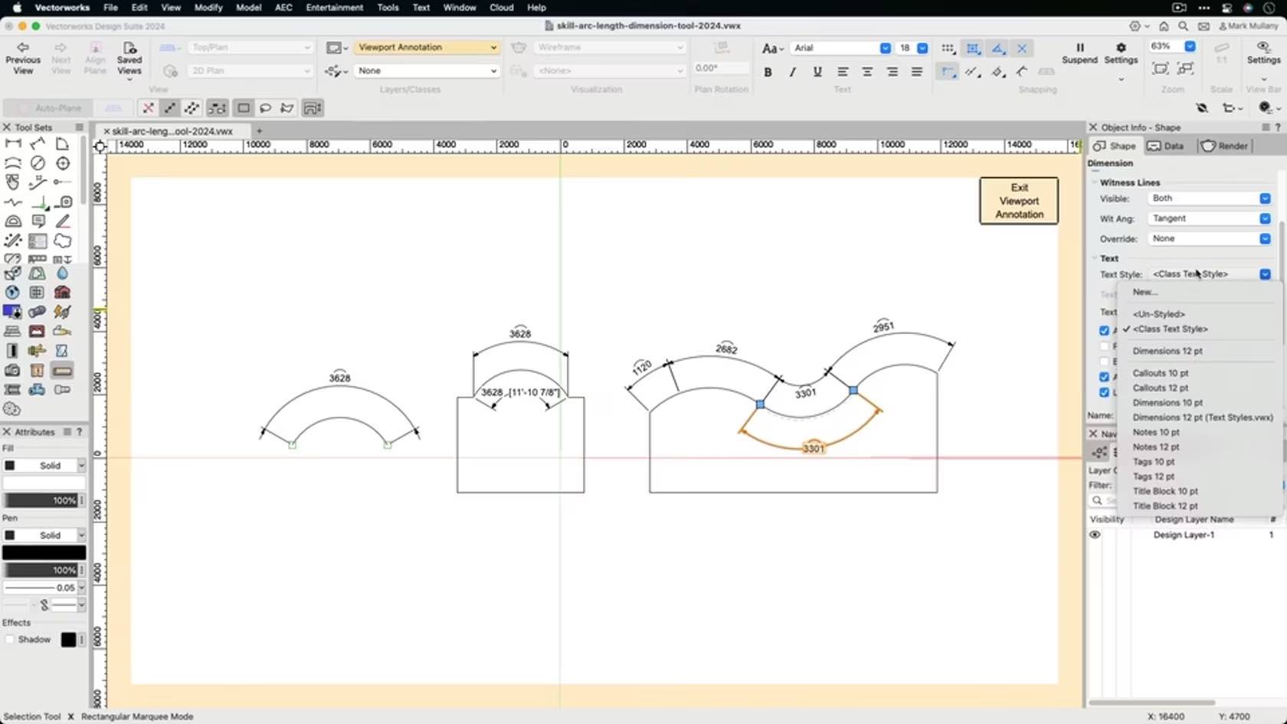
Task: Toggle the Shadow effect checkbox
Action: point(10,640)
